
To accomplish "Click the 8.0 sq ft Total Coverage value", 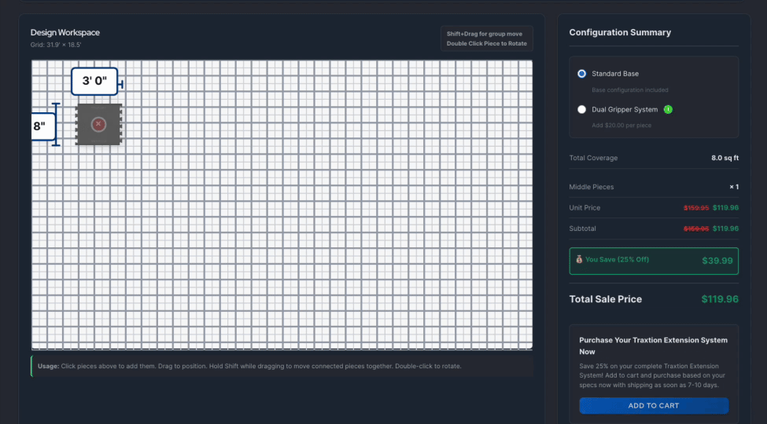I will pyautogui.click(x=725, y=158).
